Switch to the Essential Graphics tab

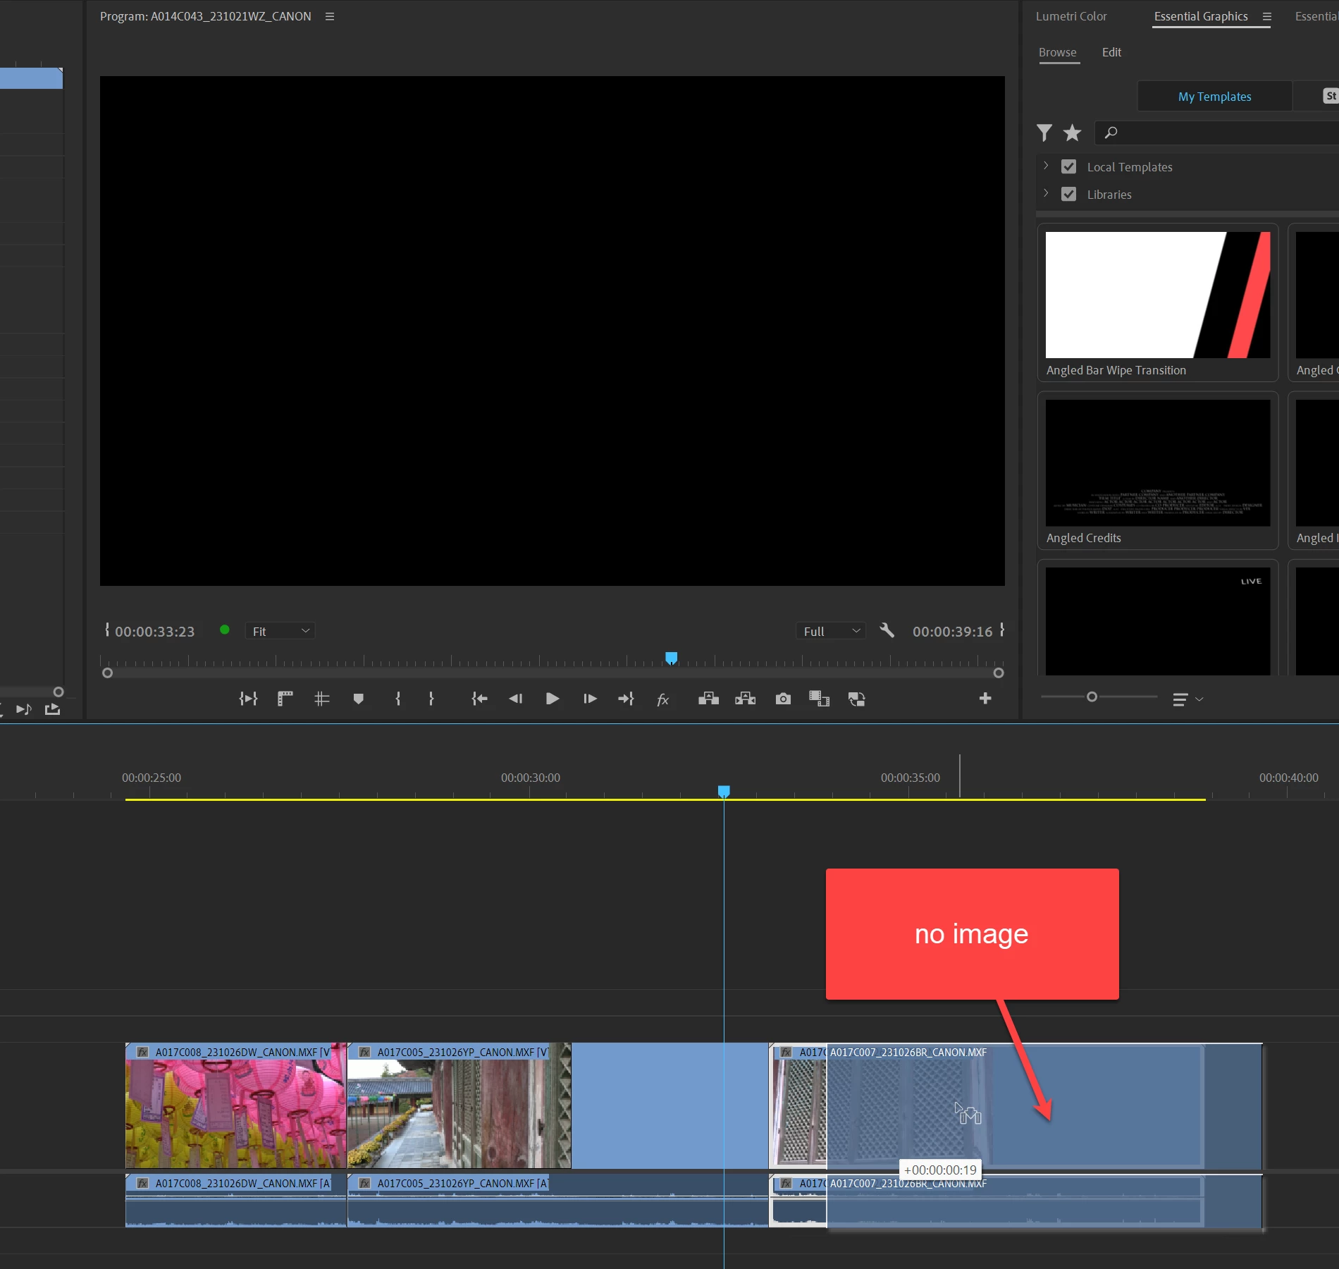click(x=1201, y=16)
